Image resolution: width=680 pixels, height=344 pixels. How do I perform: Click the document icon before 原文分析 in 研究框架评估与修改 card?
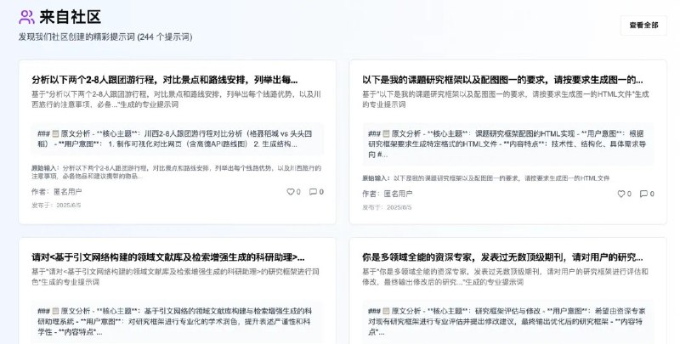(387, 311)
